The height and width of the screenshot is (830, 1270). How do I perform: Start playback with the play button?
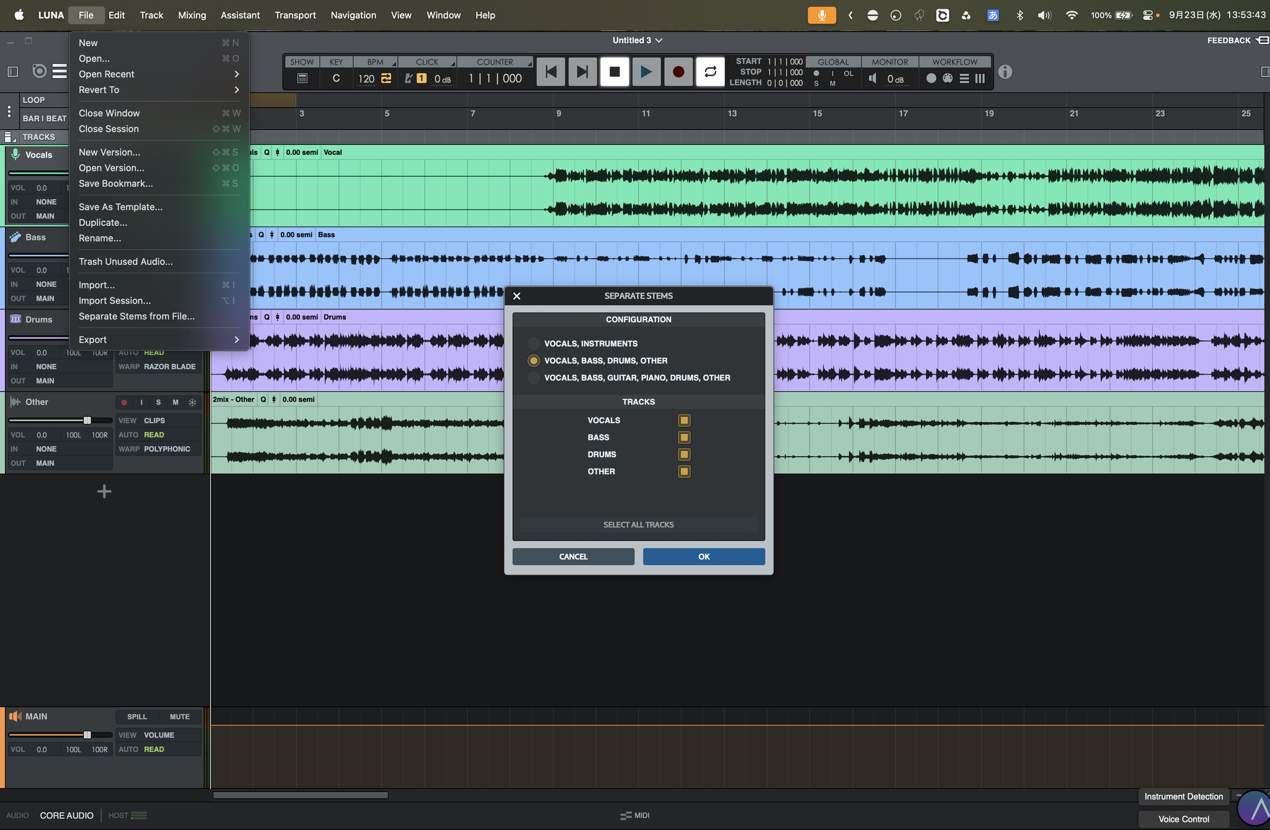point(646,72)
